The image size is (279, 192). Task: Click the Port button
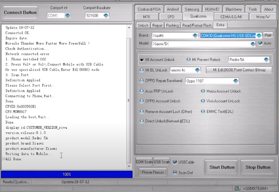[268, 35]
